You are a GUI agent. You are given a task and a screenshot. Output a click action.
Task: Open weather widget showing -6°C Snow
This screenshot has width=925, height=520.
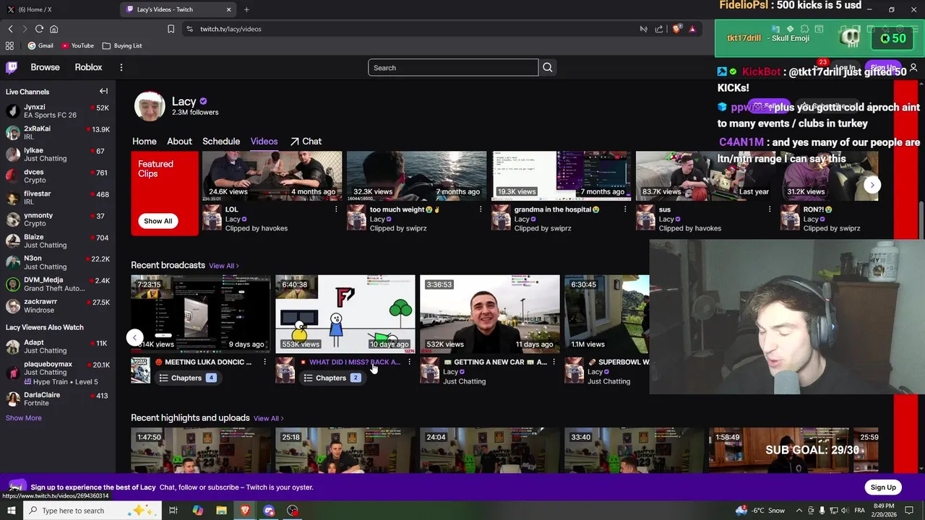(760, 511)
